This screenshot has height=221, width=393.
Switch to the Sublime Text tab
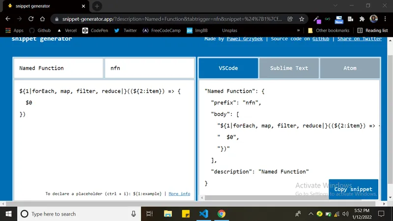click(x=289, y=68)
